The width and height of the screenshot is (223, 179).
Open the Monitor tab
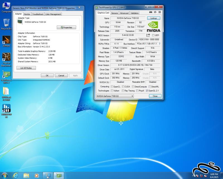(27, 14)
